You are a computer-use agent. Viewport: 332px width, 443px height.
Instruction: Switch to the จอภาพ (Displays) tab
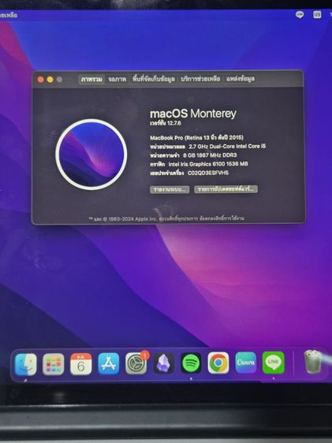pyautogui.click(x=117, y=79)
